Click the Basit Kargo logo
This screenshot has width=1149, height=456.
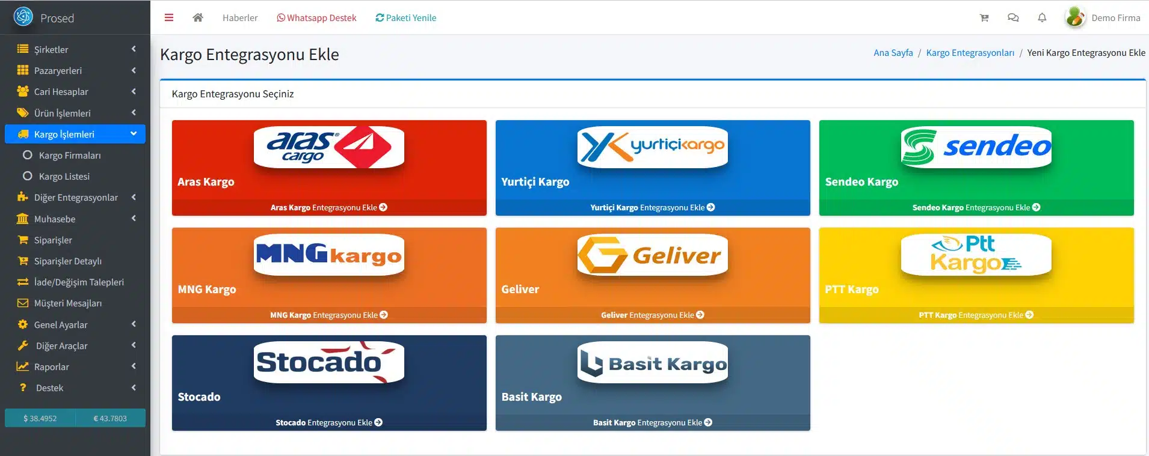pyautogui.click(x=653, y=362)
